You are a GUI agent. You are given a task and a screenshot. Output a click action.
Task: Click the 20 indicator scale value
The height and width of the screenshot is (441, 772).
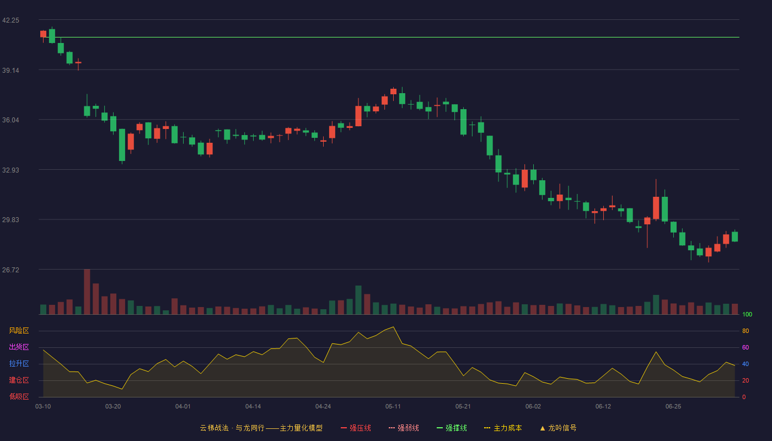(746, 381)
